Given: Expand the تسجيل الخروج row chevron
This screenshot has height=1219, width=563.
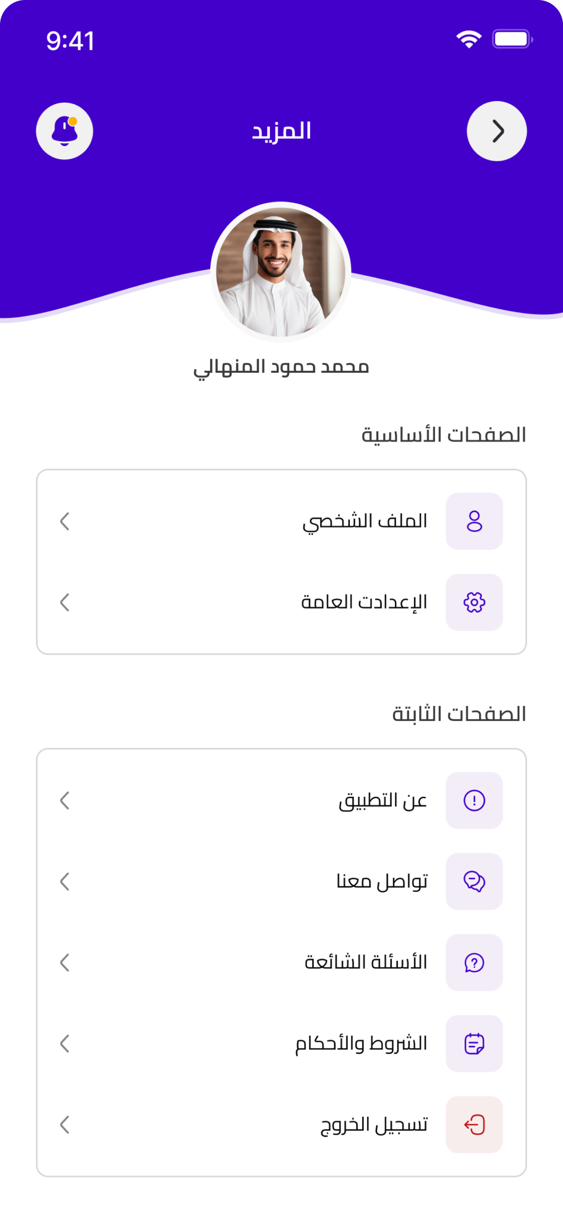Looking at the screenshot, I should pyautogui.click(x=65, y=1125).
